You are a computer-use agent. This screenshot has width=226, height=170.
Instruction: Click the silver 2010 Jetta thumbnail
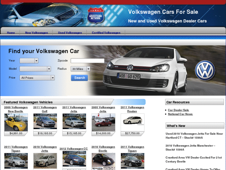[x=45, y=161]
